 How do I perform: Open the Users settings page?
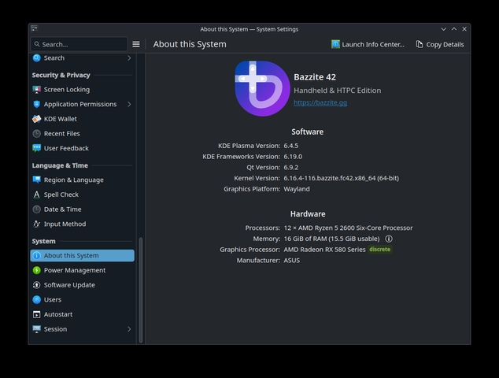pyautogui.click(x=52, y=300)
